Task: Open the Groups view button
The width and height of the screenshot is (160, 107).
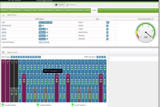Action: [71, 5]
